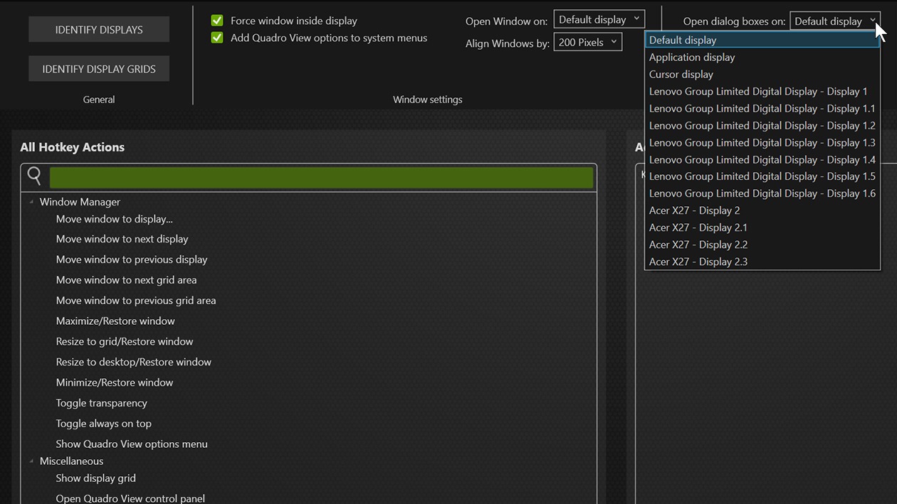Choose Application display option
This screenshot has height=504, width=897.
pos(691,57)
